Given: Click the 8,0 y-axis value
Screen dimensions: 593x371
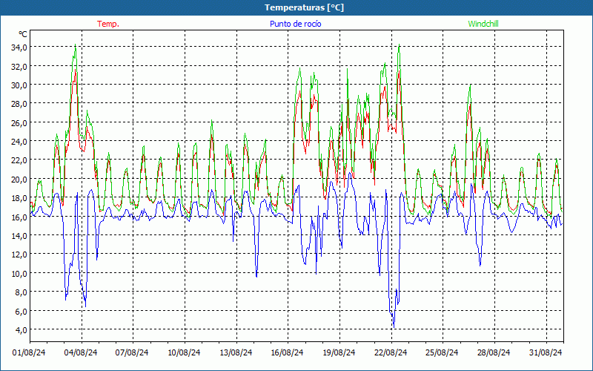Looking at the screenshot, I should [x=21, y=292].
